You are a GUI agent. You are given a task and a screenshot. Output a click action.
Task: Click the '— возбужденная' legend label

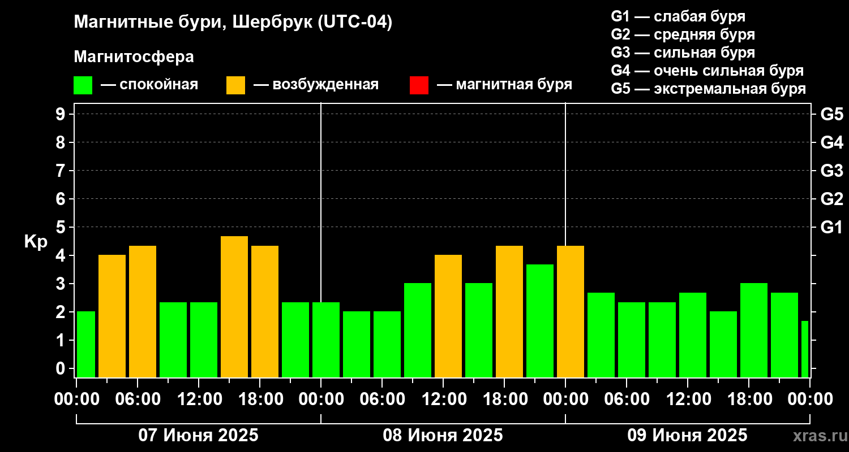click(316, 85)
